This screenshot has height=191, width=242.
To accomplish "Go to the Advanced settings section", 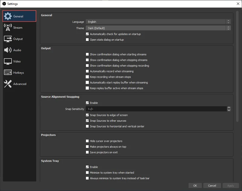I will pos(20,84).
